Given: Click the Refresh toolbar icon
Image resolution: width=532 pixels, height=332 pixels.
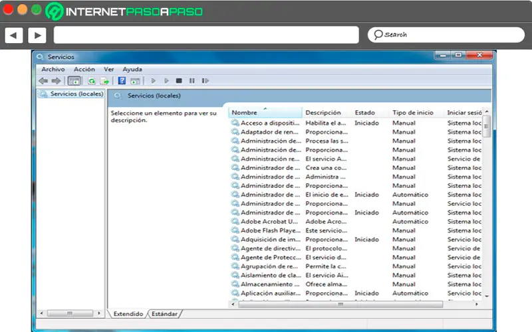Looking at the screenshot, I should [x=92, y=81].
